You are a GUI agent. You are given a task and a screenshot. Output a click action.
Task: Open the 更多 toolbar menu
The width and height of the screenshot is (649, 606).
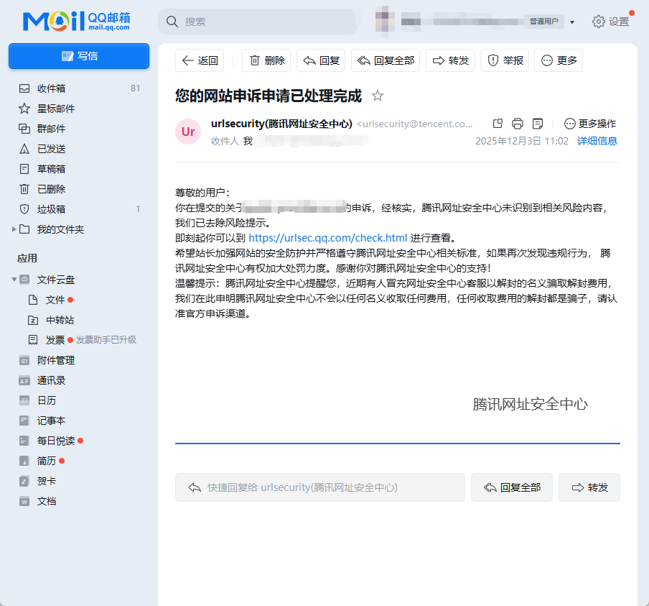pyautogui.click(x=559, y=60)
